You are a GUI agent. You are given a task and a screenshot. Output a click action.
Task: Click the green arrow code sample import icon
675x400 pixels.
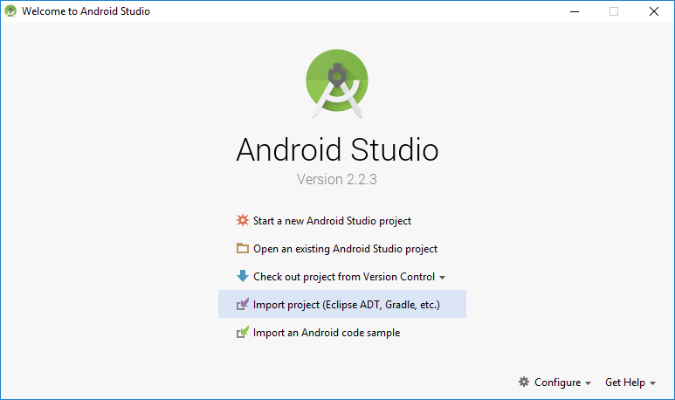pos(243,332)
